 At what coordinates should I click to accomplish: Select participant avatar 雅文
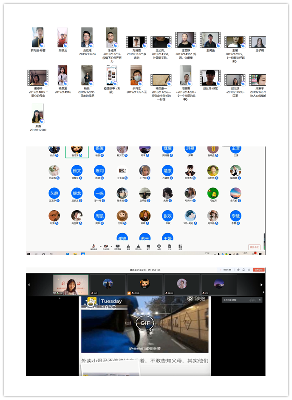pos(77,171)
